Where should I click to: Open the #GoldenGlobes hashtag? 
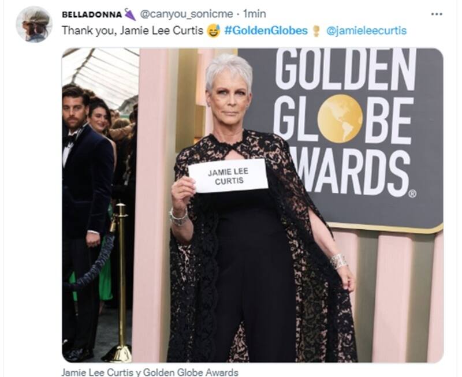tap(266, 31)
